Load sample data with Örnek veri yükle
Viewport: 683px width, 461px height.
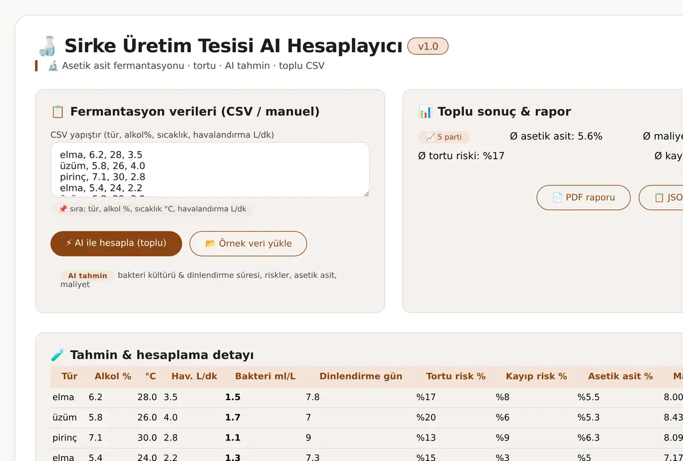(248, 244)
